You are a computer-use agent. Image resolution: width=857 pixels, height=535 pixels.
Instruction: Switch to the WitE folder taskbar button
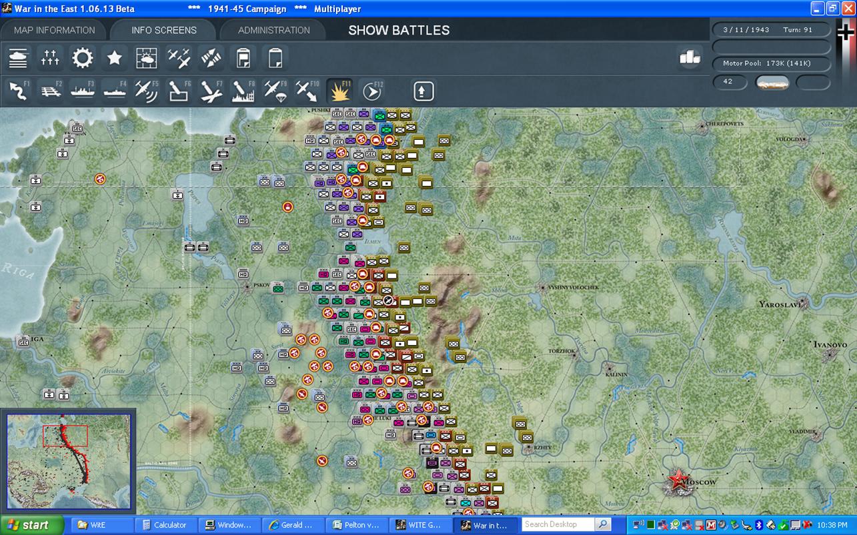(101, 525)
